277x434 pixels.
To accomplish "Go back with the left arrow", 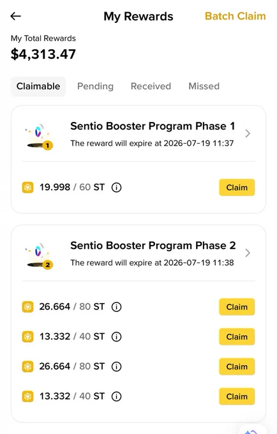I will pos(16,16).
